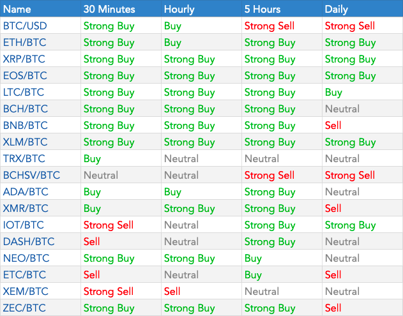Viewport: 403px width, 316px height.
Task: Click the 30 Minutes column header
Action: pyautogui.click(x=109, y=9)
